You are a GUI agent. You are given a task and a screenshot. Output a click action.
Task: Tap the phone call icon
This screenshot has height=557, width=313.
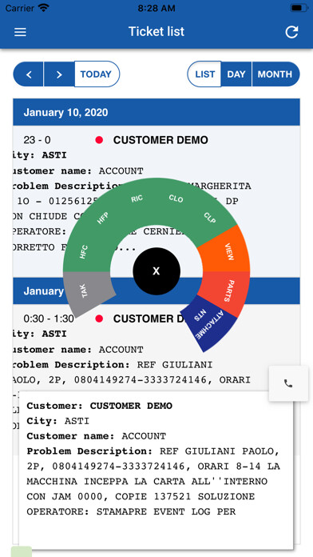(288, 383)
